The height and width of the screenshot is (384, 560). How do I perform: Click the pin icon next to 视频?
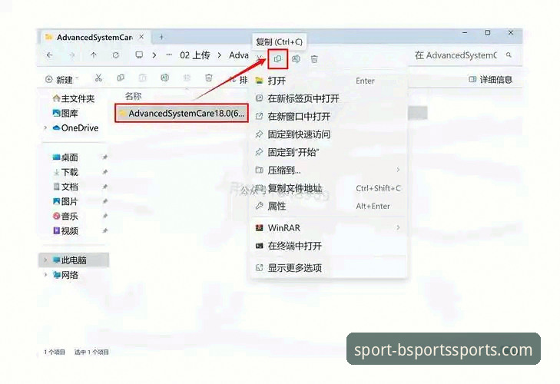pos(104,231)
